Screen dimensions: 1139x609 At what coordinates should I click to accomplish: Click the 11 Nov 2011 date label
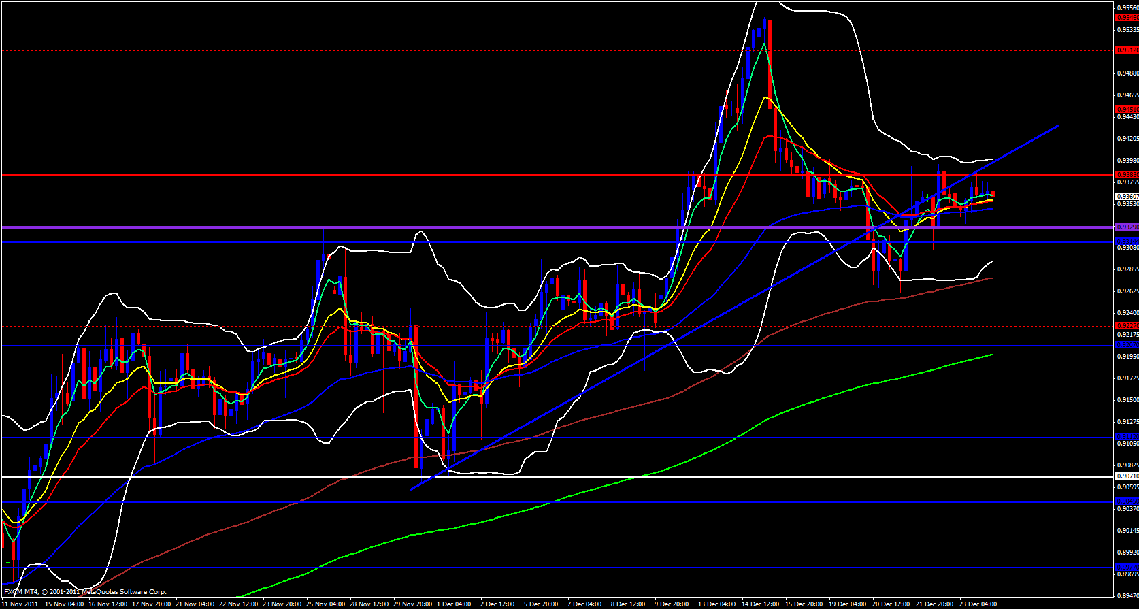[x=20, y=604]
